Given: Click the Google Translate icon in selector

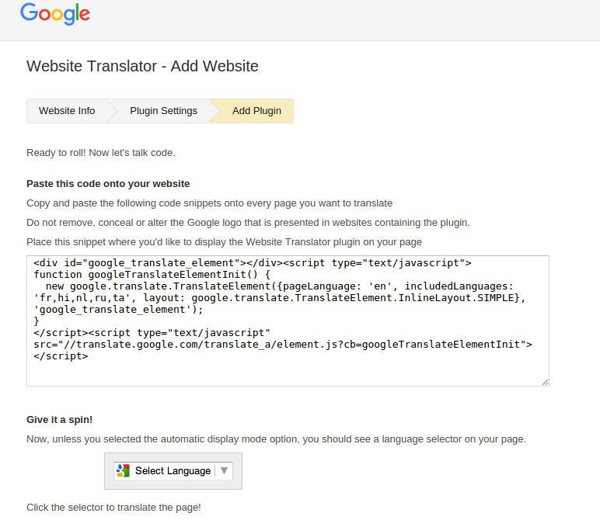Looking at the screenshot, I should click(x=123, y=470).
